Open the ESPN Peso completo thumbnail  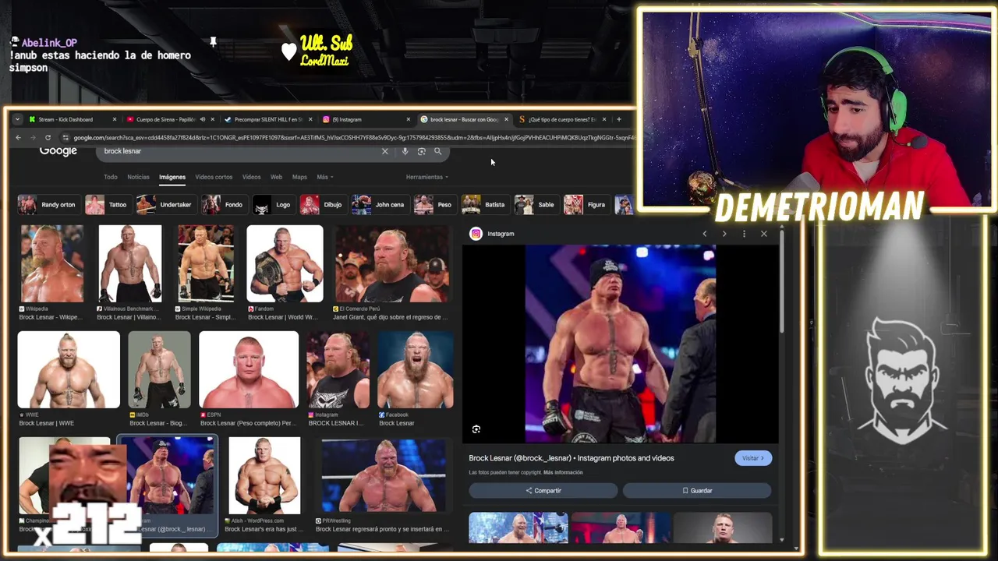[249, 369]
